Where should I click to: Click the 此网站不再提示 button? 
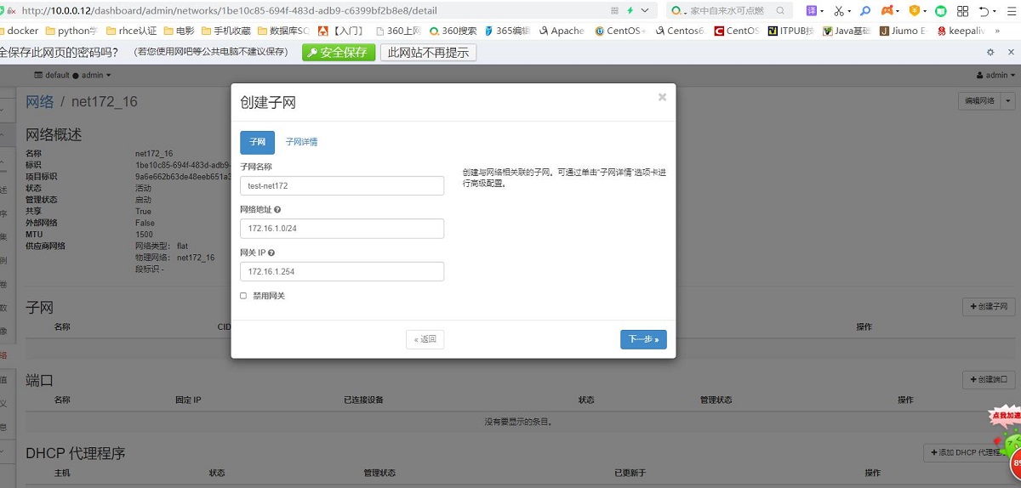[x=428, y=52]
